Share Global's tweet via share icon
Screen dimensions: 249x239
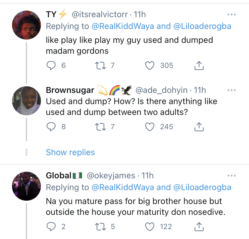[x=199, y=226]
